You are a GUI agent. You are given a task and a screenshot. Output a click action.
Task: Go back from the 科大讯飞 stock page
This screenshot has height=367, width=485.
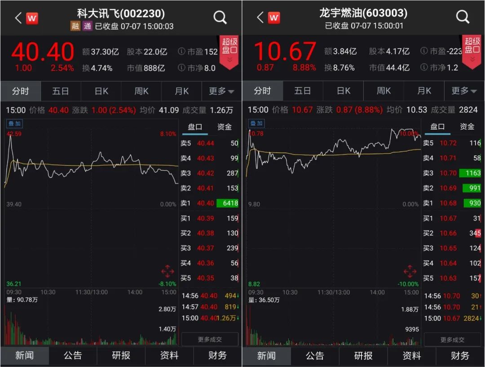(x=18, y=18)
